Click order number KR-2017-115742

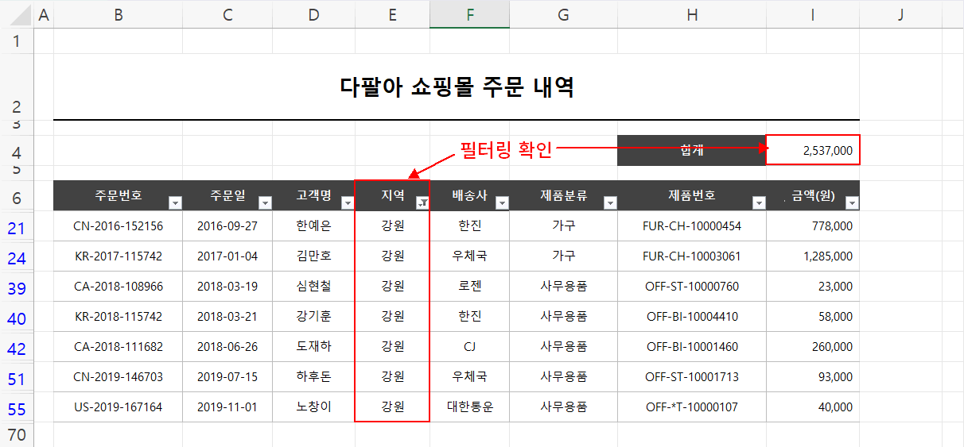pyautogui.click(x=118, y=256)
